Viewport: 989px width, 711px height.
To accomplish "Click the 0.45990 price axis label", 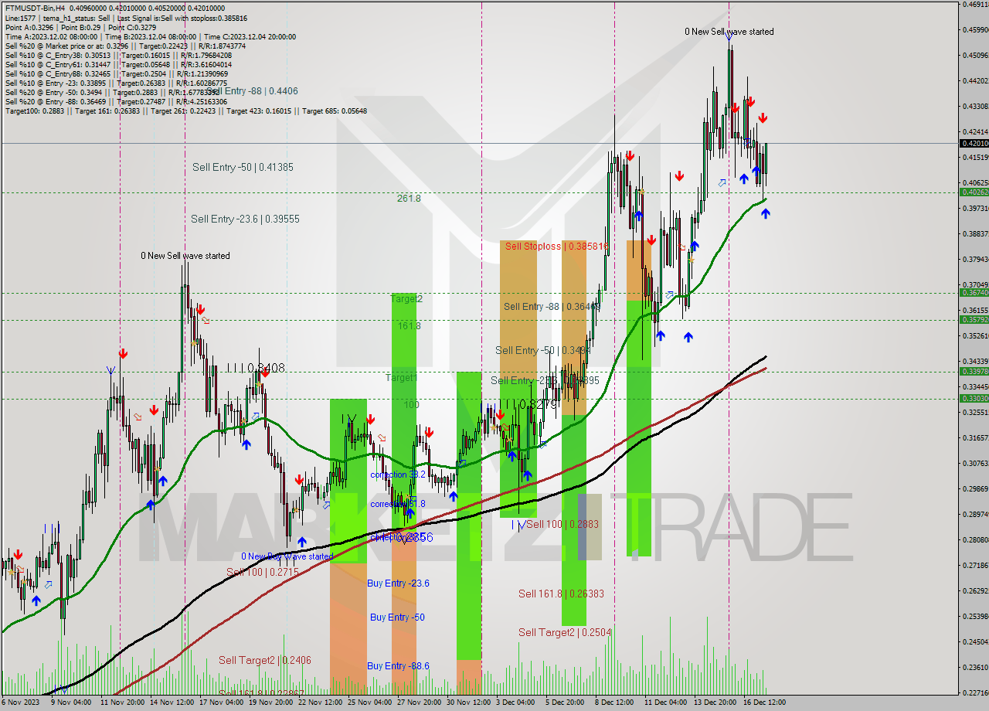I will [975, 30].
